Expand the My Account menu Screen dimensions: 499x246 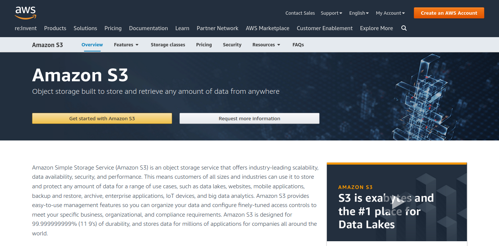pos(390,13)
